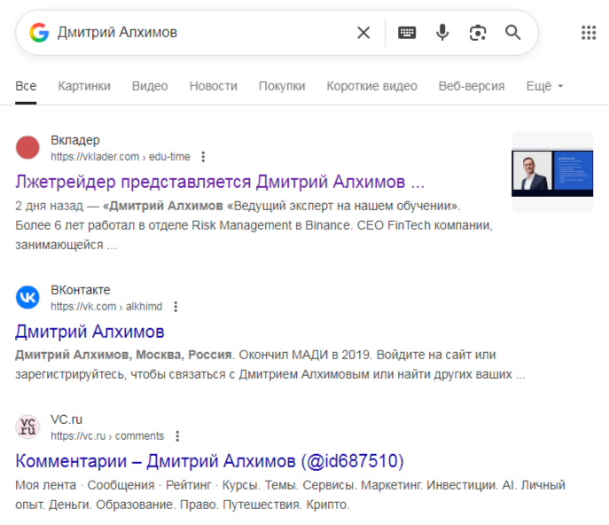Open Комментарии – Дмитрий Алхимов (@id687510) link
Viewport: 609px width, 525px height.
coord(209,461)
